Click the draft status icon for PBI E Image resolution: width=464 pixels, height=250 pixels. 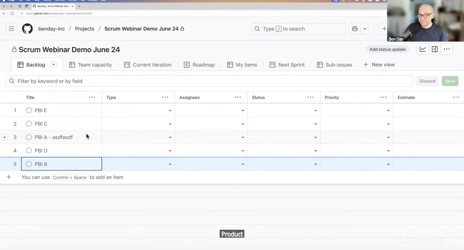coord(29,110)
